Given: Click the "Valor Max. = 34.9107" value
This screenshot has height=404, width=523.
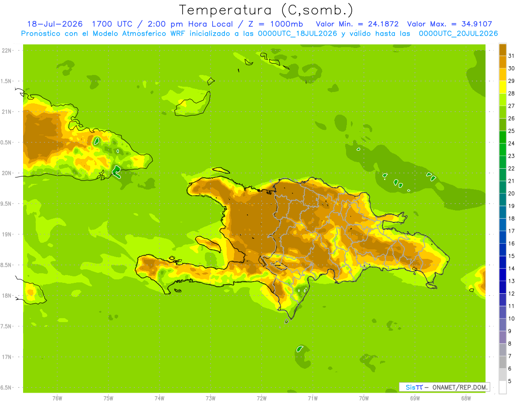Looking at the screenshot, I should (x=449, y=24).
